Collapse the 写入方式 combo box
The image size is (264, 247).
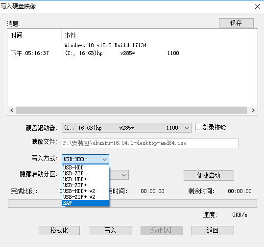tap(85, 159)
